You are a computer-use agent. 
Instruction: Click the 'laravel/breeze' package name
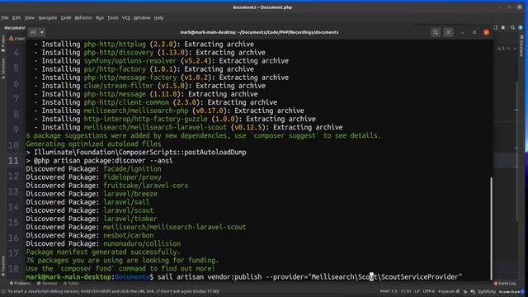130,194
